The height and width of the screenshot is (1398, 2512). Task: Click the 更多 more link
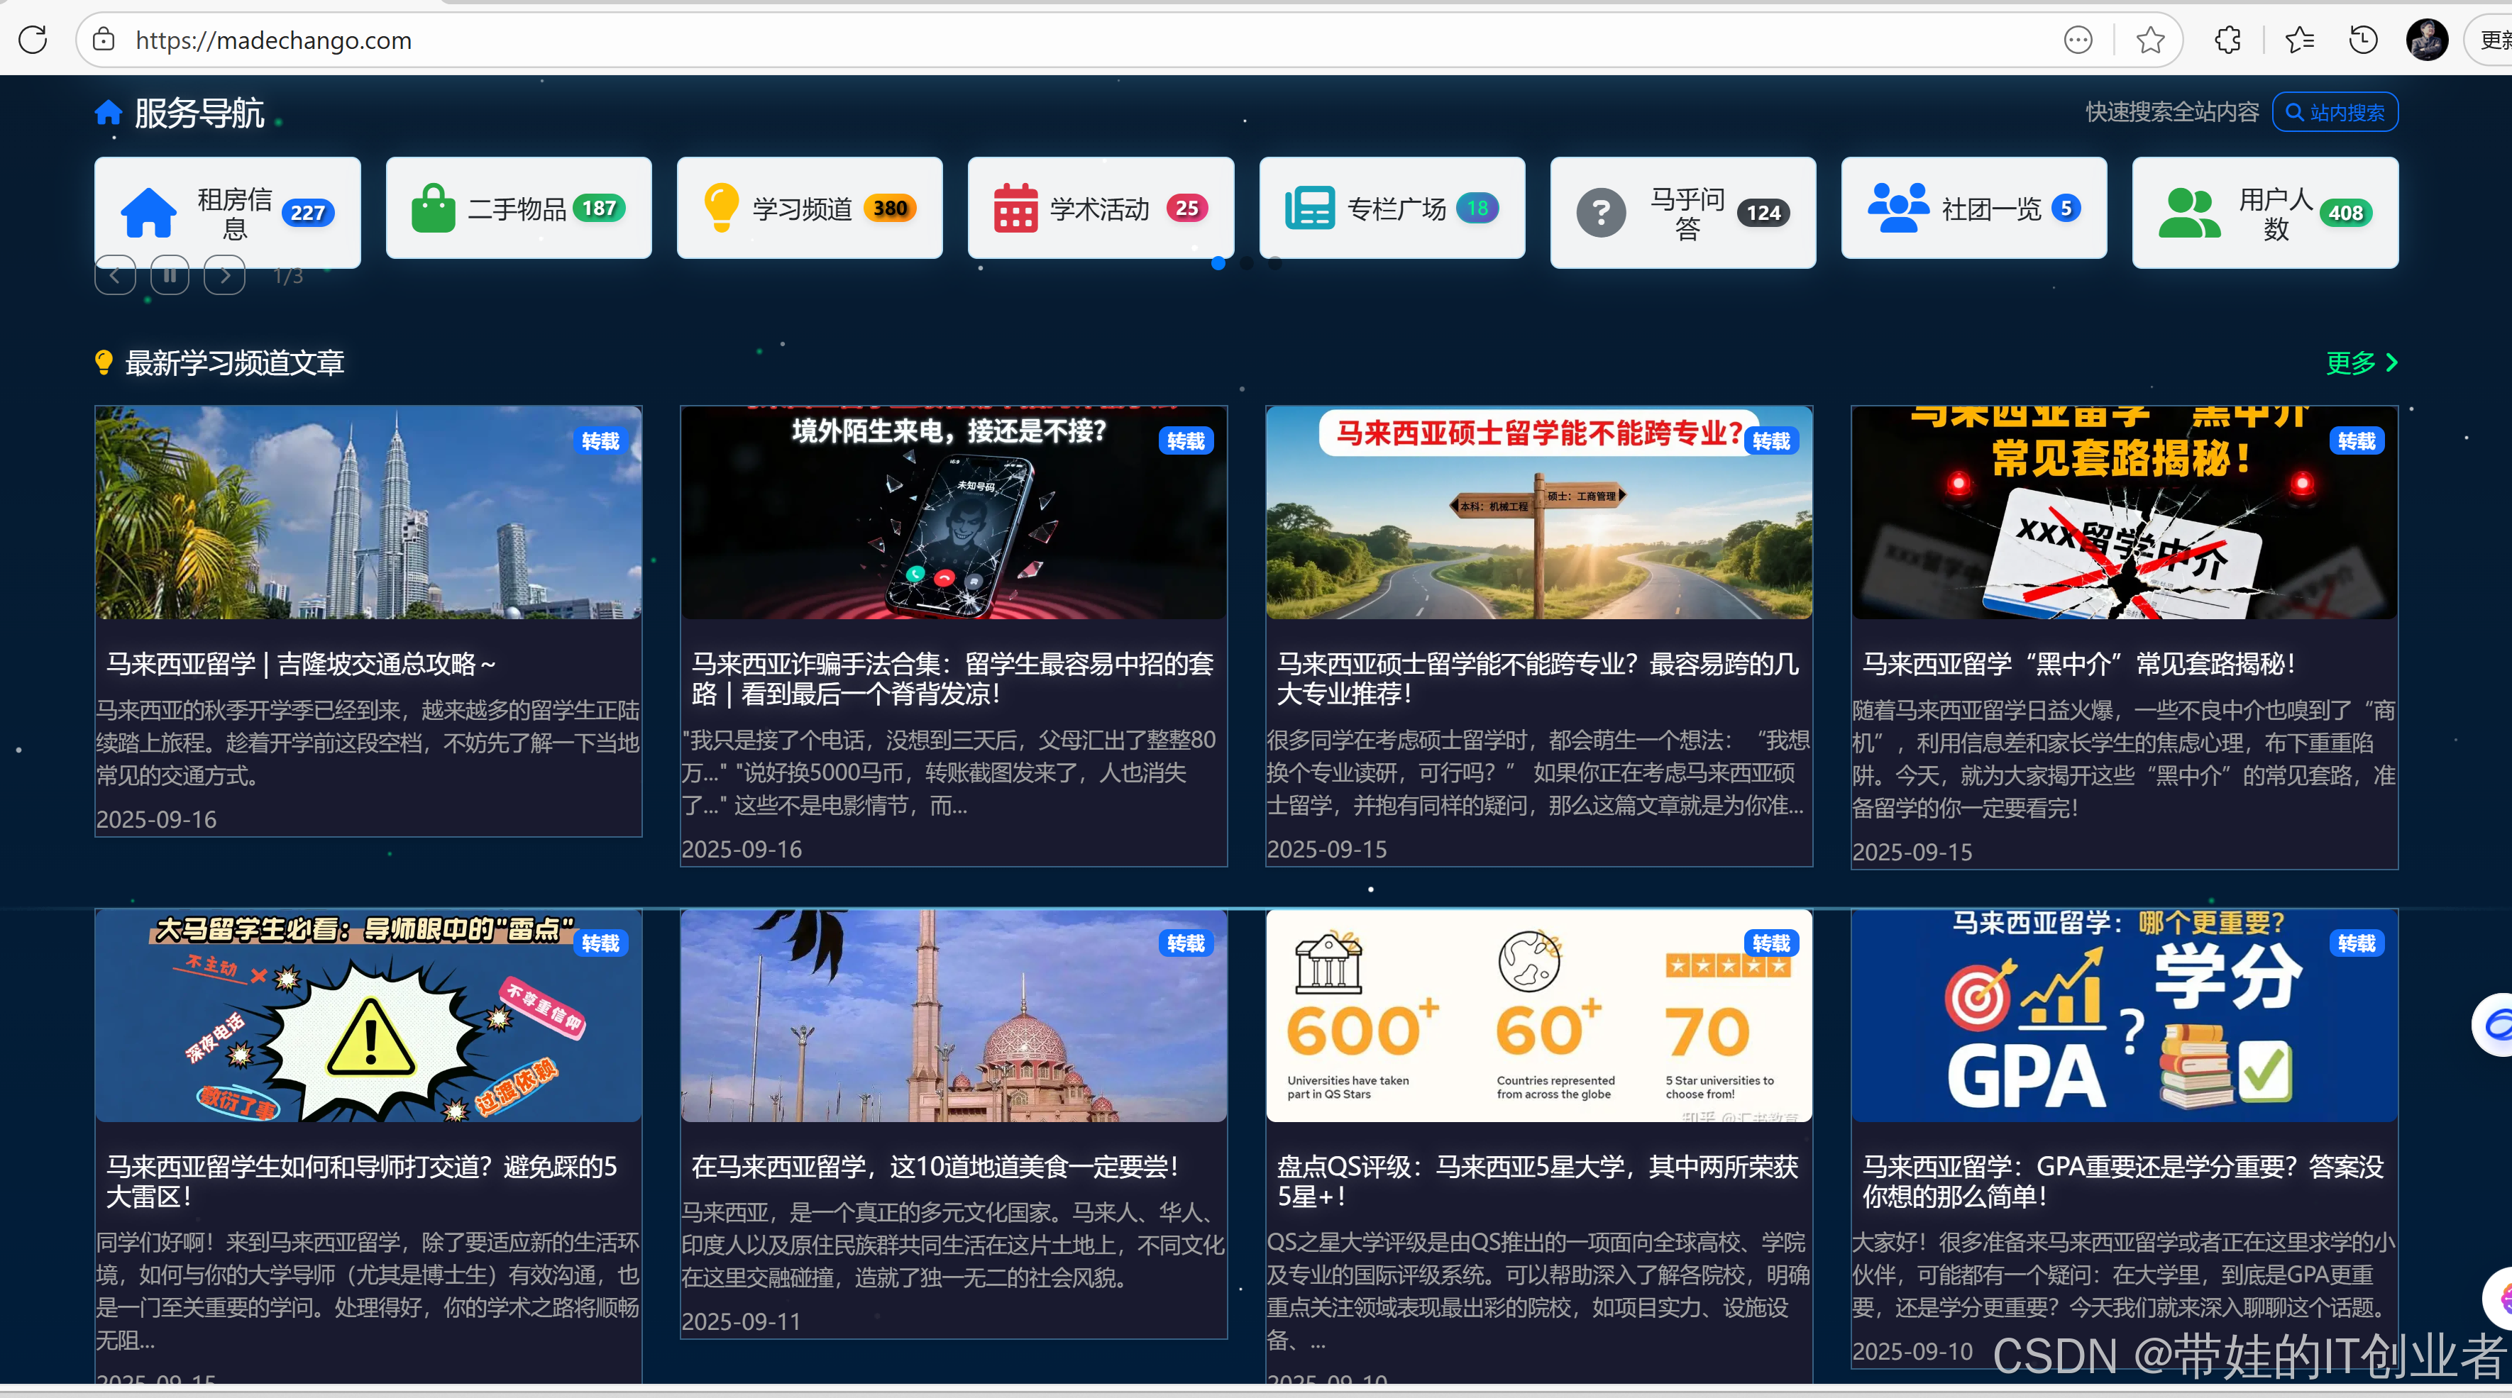[x=2361, y=362]
